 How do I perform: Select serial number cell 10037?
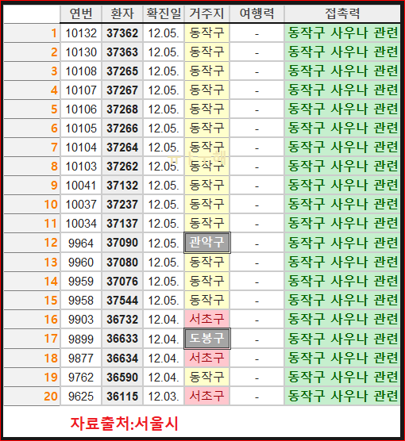(x=81, y=205)
